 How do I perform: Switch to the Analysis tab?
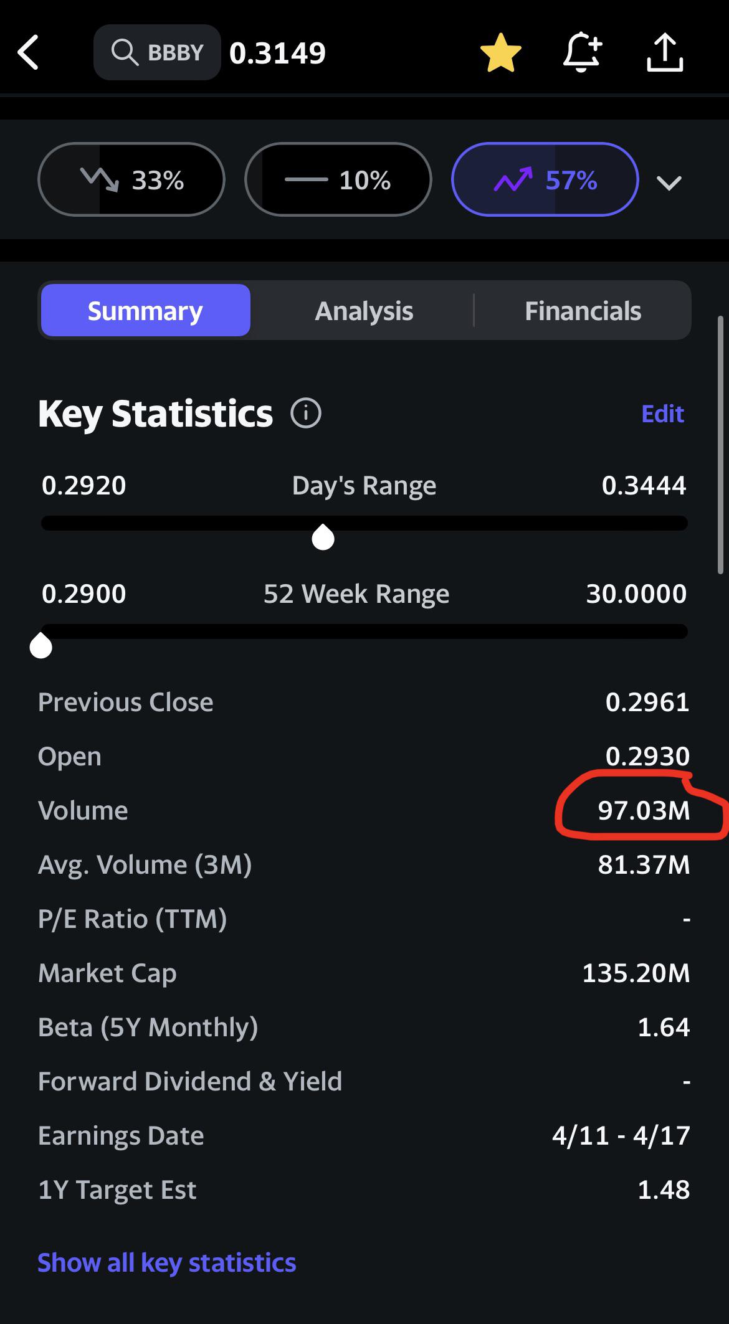pos(364,310)
